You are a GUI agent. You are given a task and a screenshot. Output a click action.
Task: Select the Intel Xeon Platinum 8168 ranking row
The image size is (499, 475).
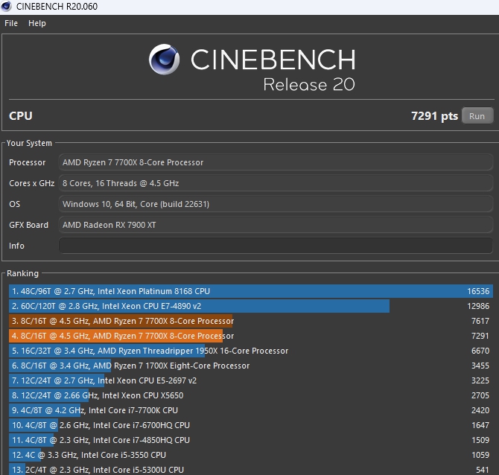coord(251,291)
